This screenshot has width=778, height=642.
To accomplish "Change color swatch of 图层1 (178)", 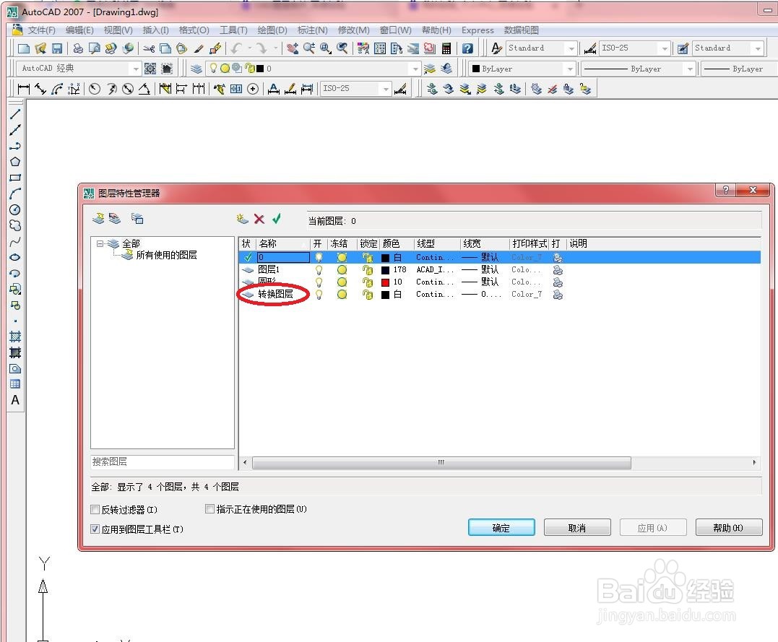I will tap(385, 270).
